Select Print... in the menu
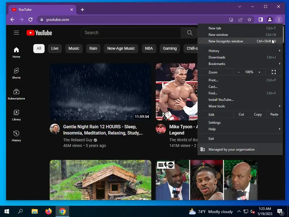Screen dimensions: 289x217 (240, 80)
